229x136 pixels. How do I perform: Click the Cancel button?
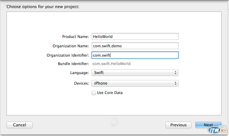point(20,125)
